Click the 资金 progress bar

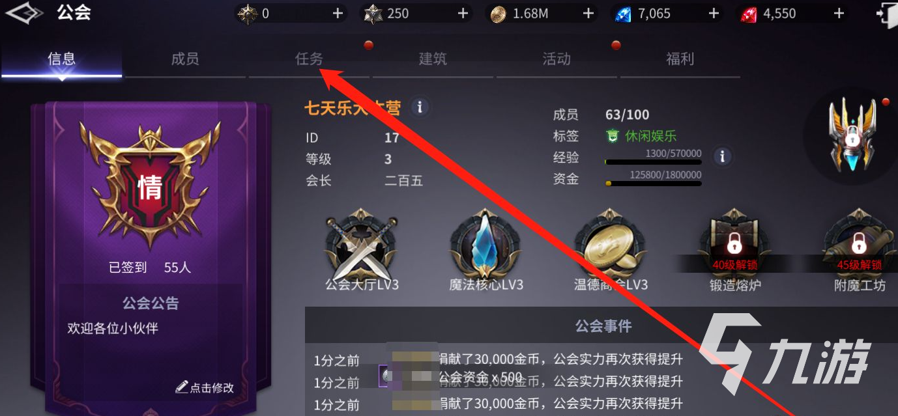(653, 184)
